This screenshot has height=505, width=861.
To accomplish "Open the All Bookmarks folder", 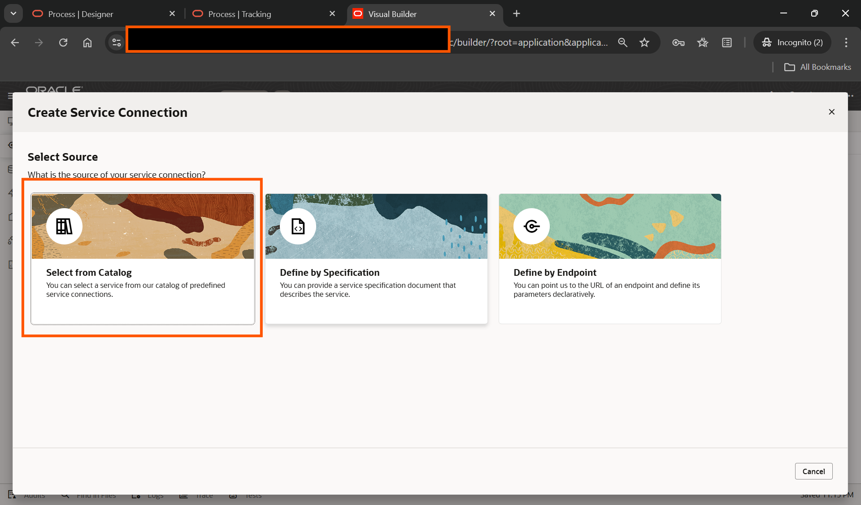I will tap(818, 67).
